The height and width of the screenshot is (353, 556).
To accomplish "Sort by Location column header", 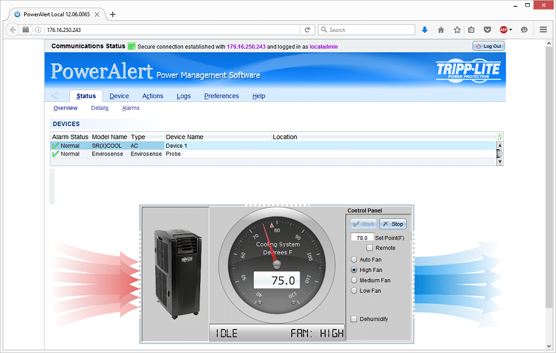I will point(384,137).
